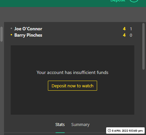Open the Deposit link in green header
This screenshot has width=146, height=135.
coord(118,1)
